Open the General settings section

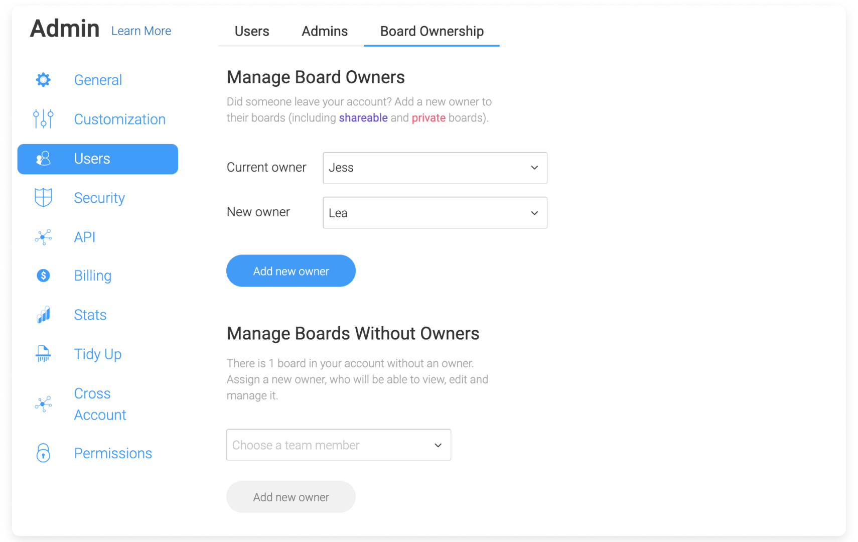(x=98, y=80)
